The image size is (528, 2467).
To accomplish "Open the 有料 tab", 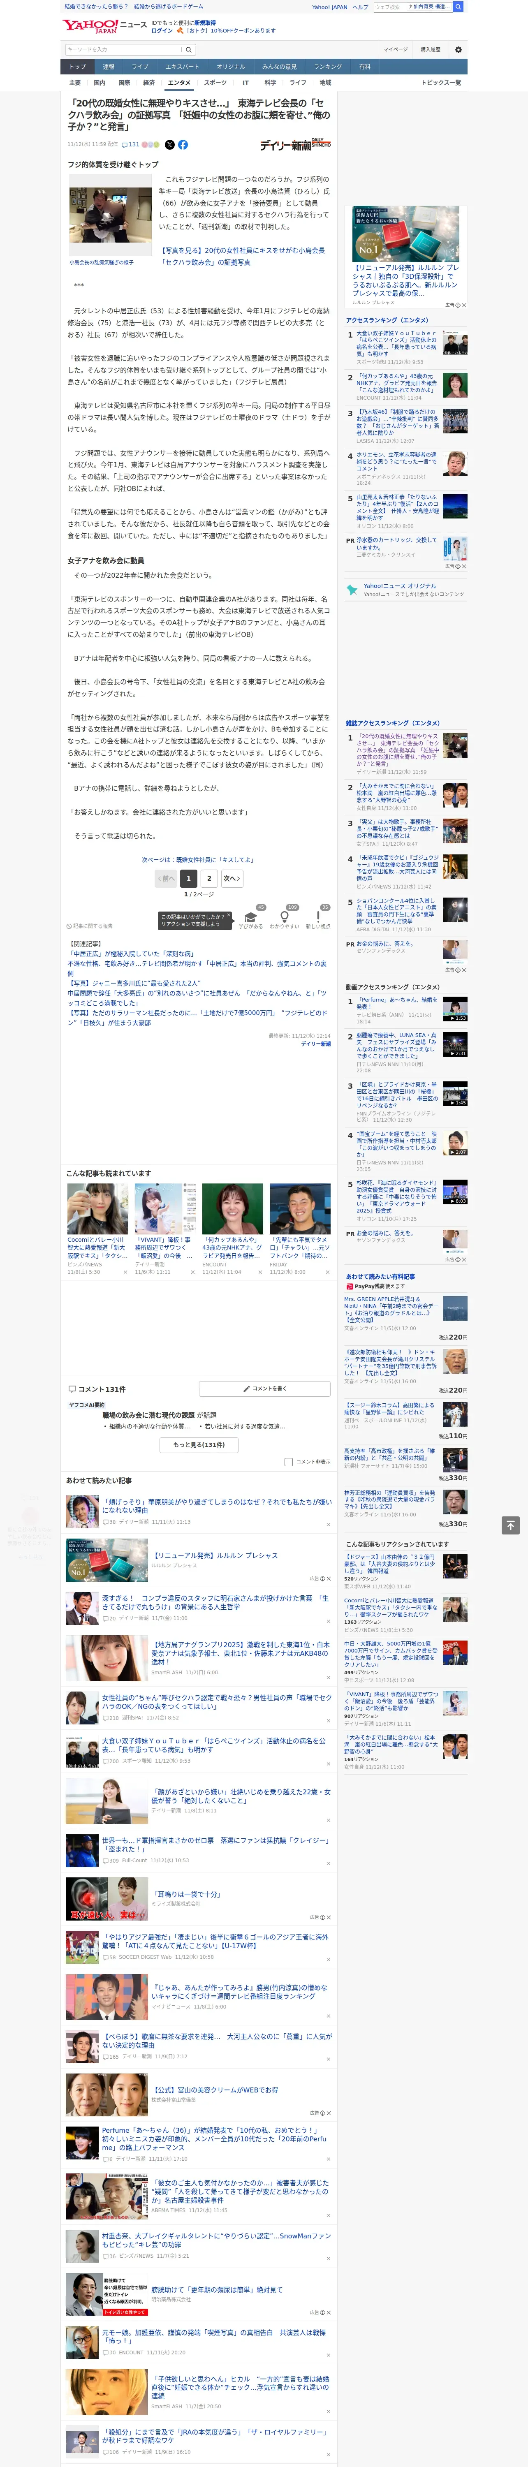I will [364, 67].
